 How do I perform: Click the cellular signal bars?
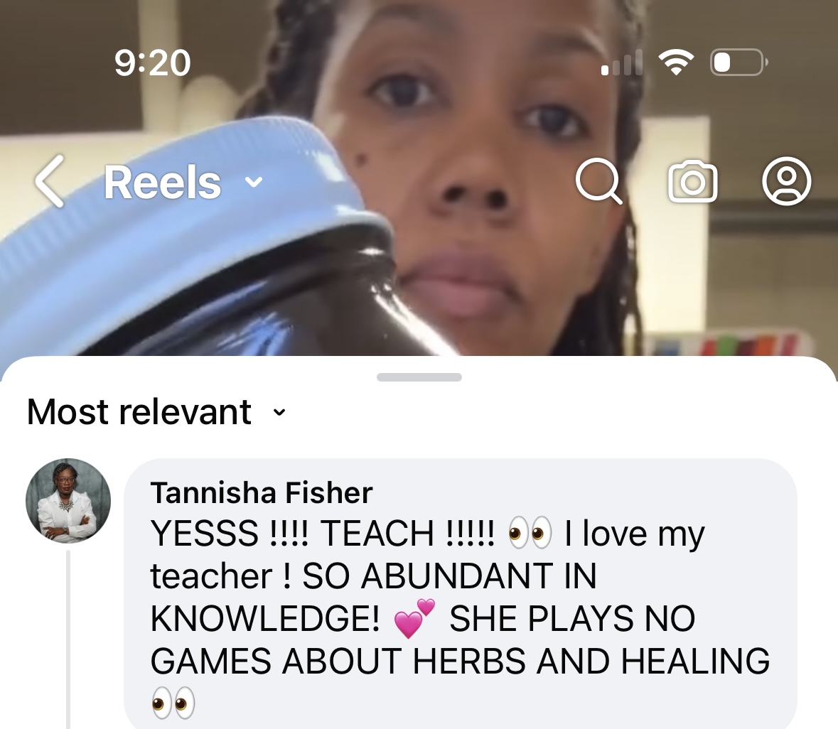click(x=621, y=63)
